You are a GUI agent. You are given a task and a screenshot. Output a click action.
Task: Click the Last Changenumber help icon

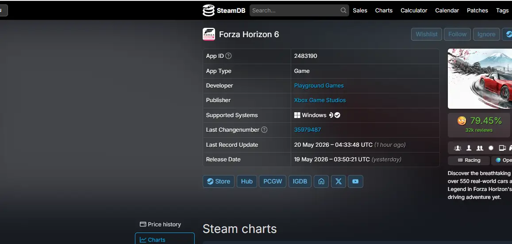[264, 130]
